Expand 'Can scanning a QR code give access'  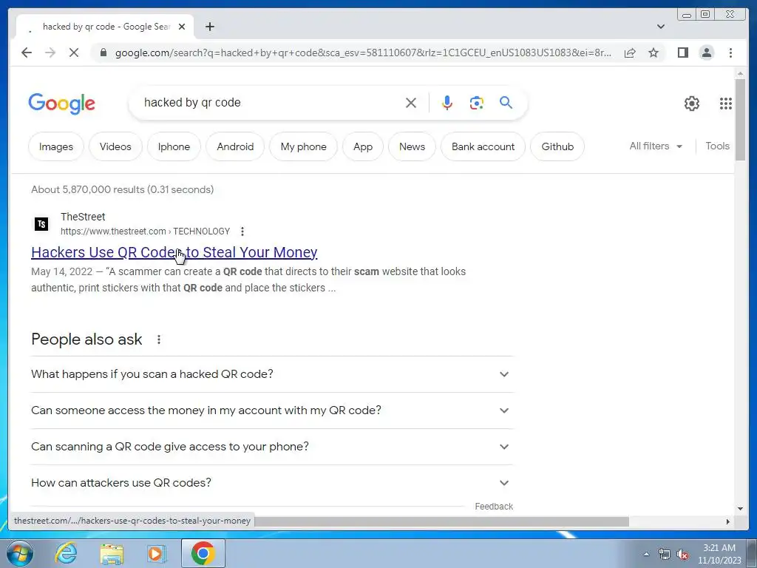[x=271, y=447]
